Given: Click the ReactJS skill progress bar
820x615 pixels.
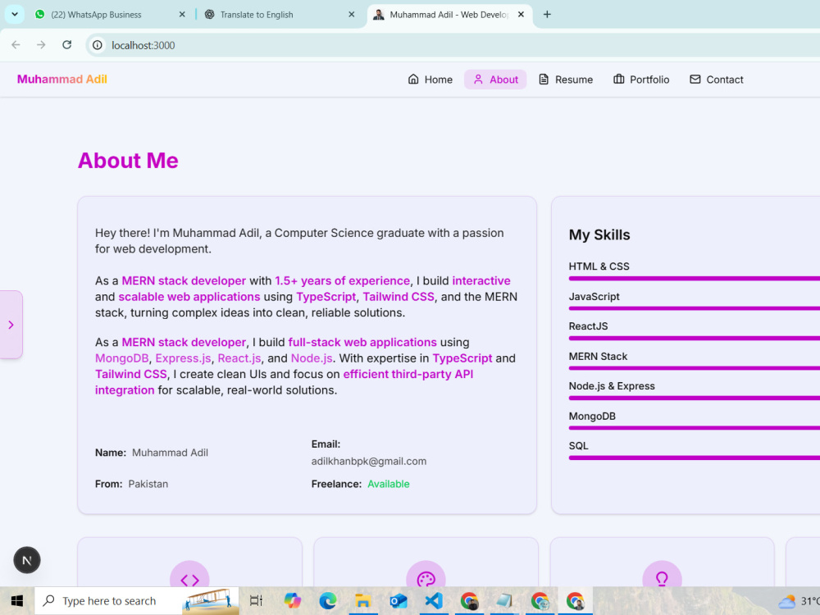Looking at the screenshot, I should pyautogui.click(x=695, y=338).
